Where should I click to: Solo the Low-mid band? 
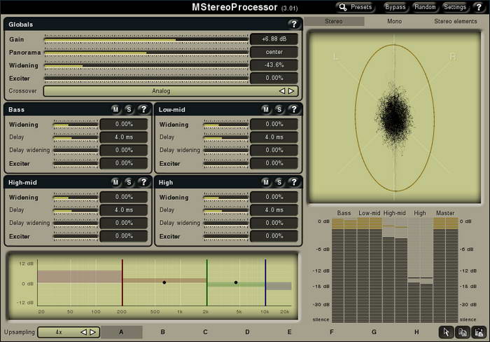pos(279,109)
